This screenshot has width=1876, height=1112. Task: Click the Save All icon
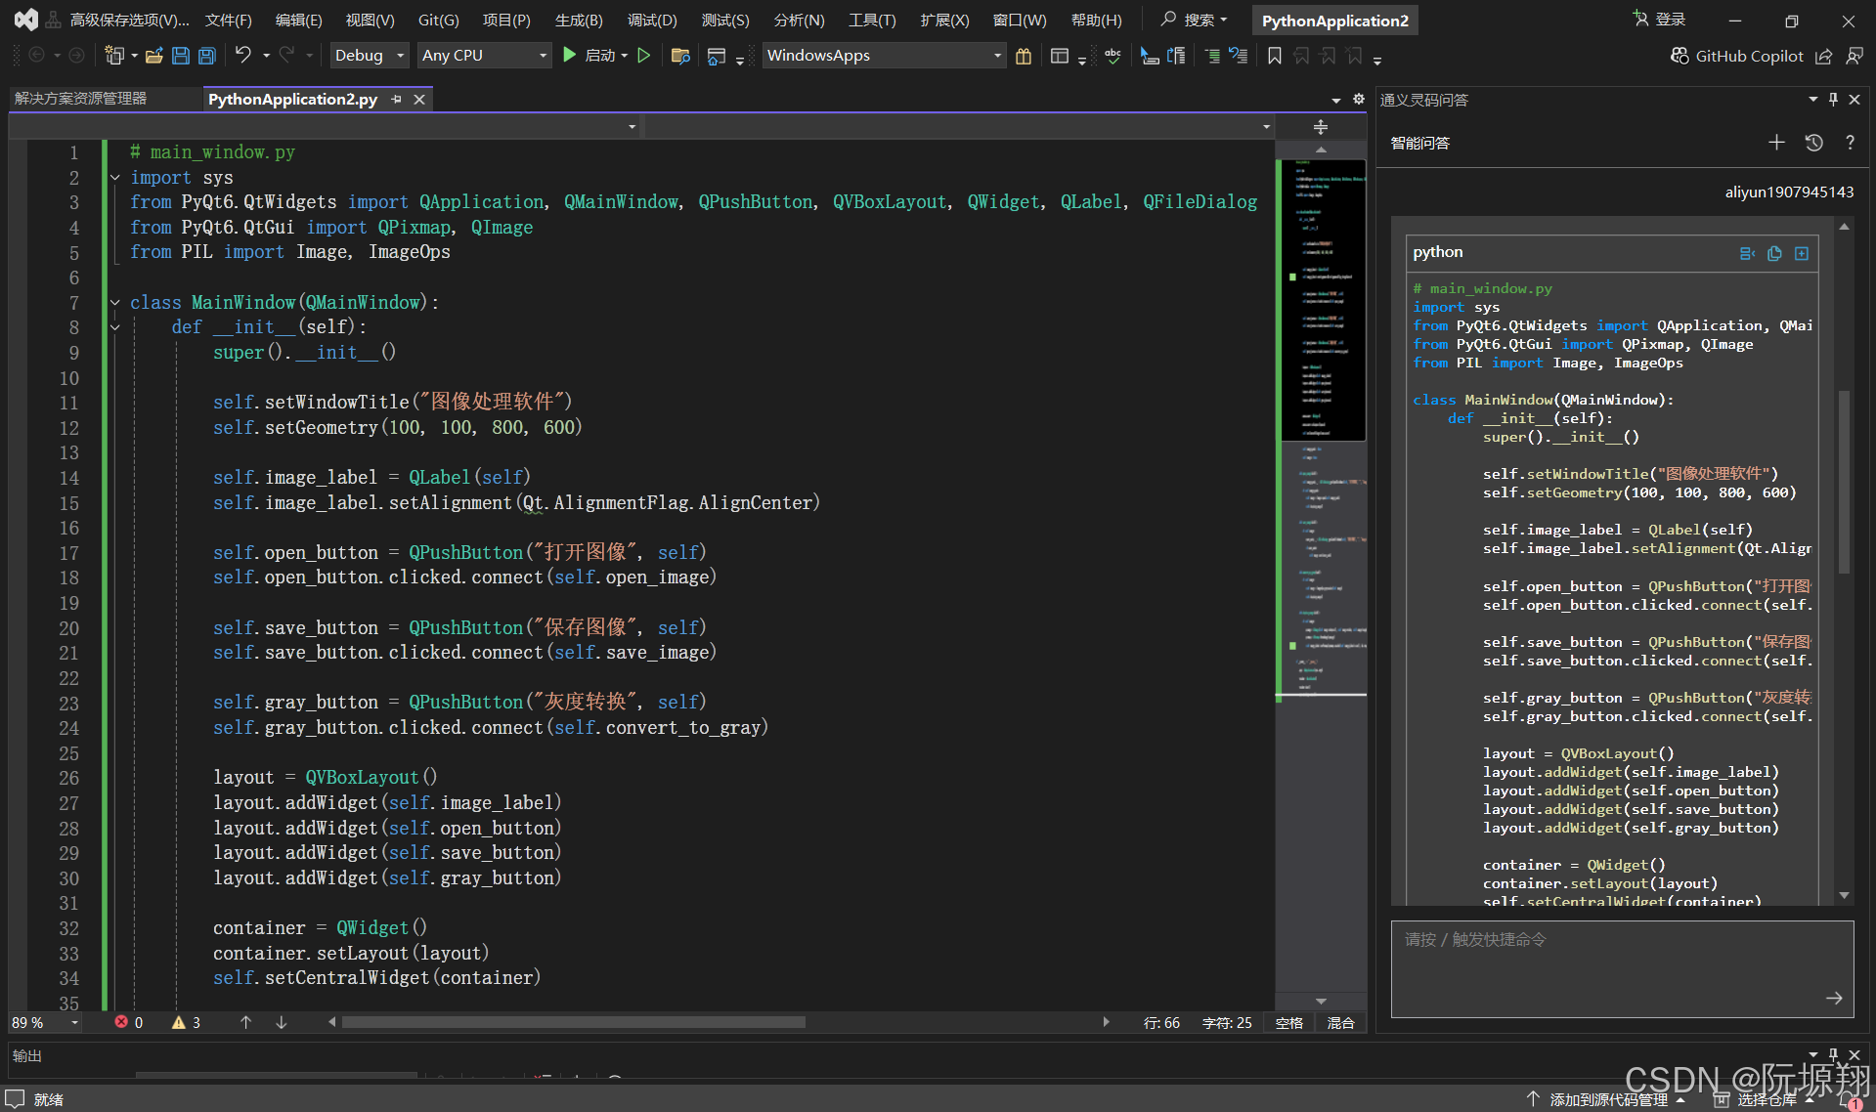click(207, 56)
